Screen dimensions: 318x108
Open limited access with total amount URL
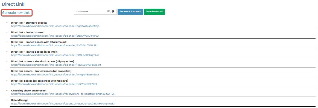54,46
